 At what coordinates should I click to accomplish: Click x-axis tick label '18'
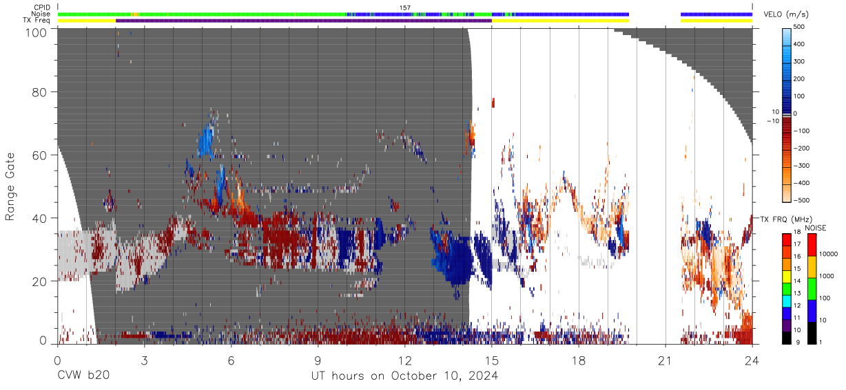point(579,360)
